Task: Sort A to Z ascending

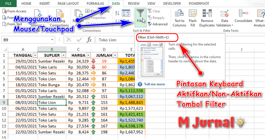Action: click(117, 13)
